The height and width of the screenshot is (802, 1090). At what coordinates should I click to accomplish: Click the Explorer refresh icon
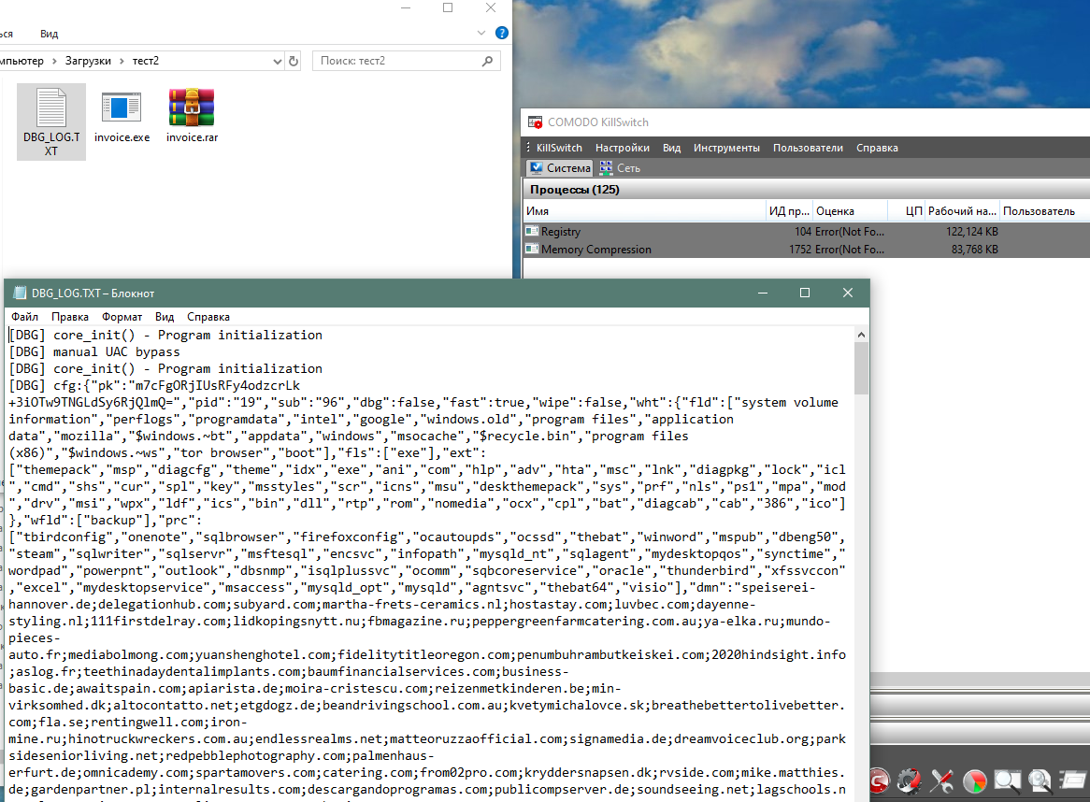(x=294, y=61)
